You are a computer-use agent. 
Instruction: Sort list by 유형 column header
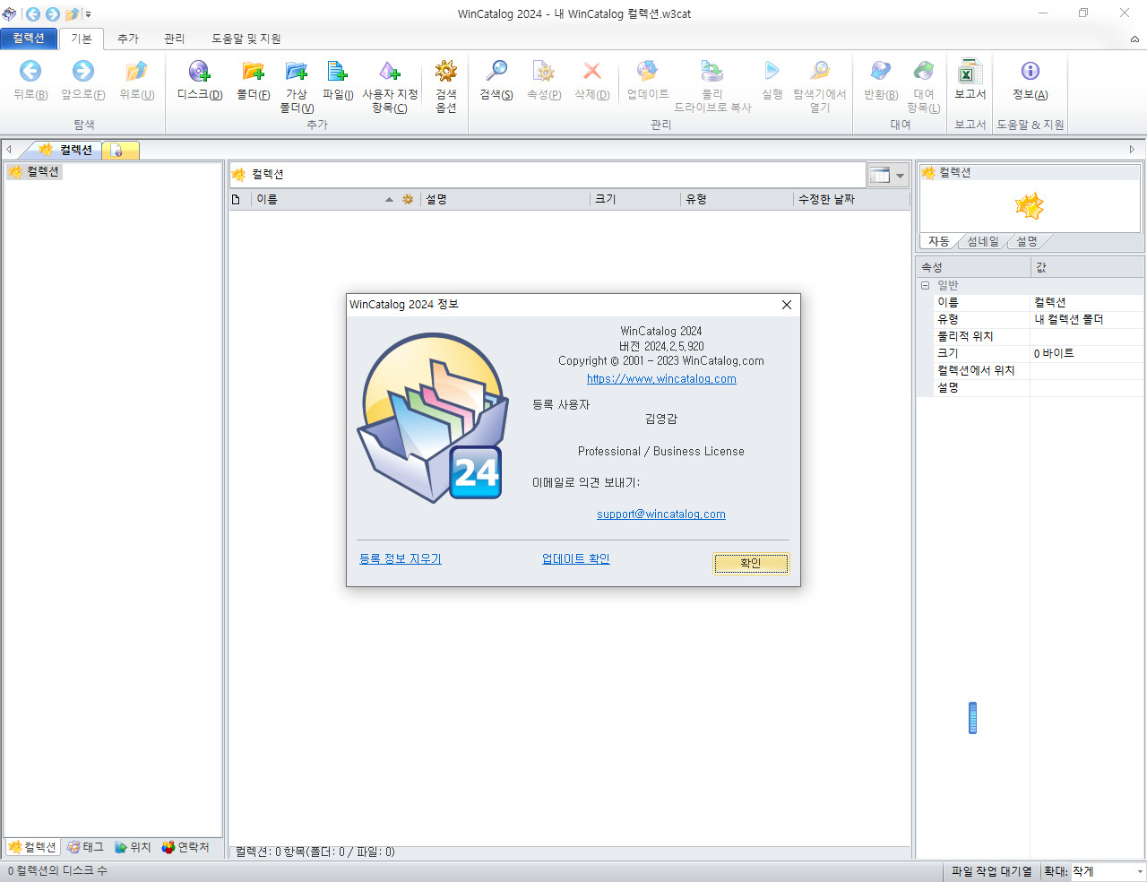pyautogui.click(x=737, y=199)
